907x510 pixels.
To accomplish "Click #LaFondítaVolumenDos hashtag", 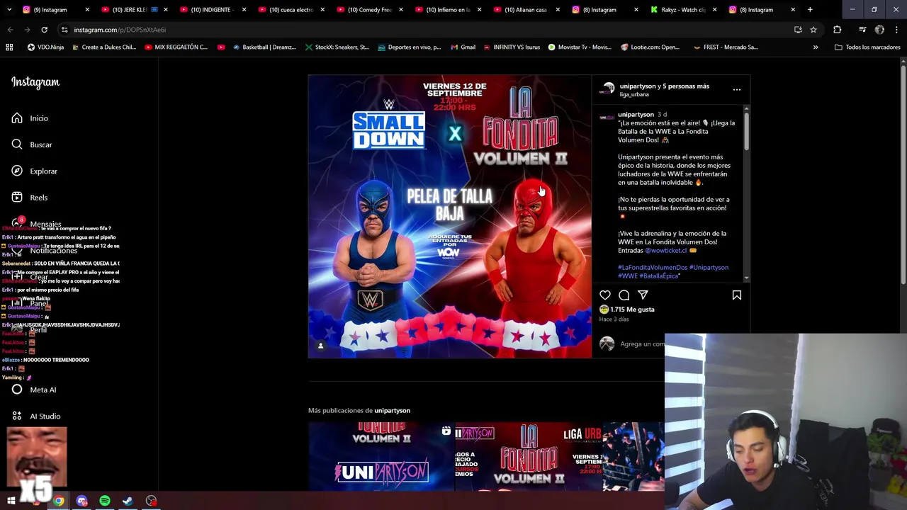I will (653, 268).
